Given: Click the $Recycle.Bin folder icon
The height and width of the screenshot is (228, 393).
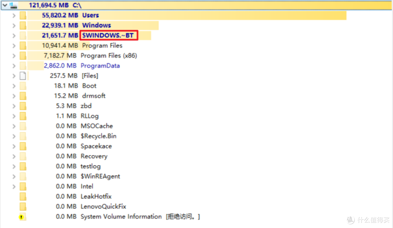Looking at the screenshot, I should pos(23,136).
